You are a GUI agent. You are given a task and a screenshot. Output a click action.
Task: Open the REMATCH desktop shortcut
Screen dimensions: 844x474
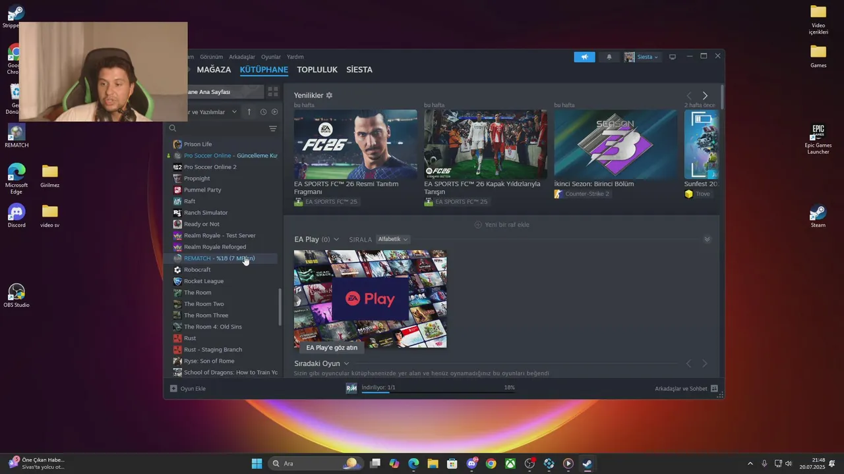click(16, 135)
